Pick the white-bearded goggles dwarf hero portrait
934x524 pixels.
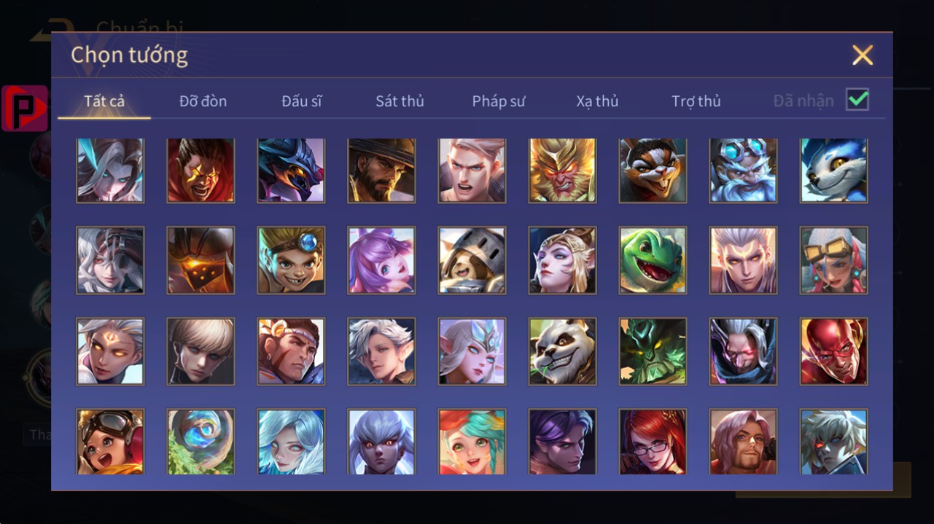pos(743,171)
